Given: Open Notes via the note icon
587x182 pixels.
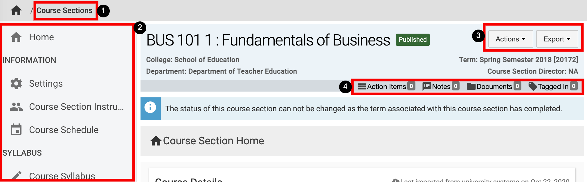Looking at the screenshot, I should pyautogui.click(x=426, y=86).
